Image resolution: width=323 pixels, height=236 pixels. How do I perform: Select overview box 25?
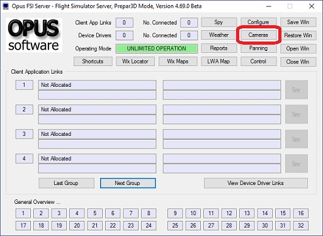[175, 226]
